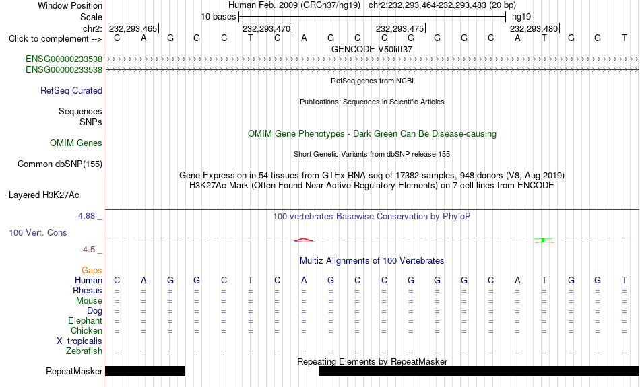This screenshot has width=640, height=387.
Task: Click the 4.88 upper PhyloP axis value
Action: click(86, 216)
